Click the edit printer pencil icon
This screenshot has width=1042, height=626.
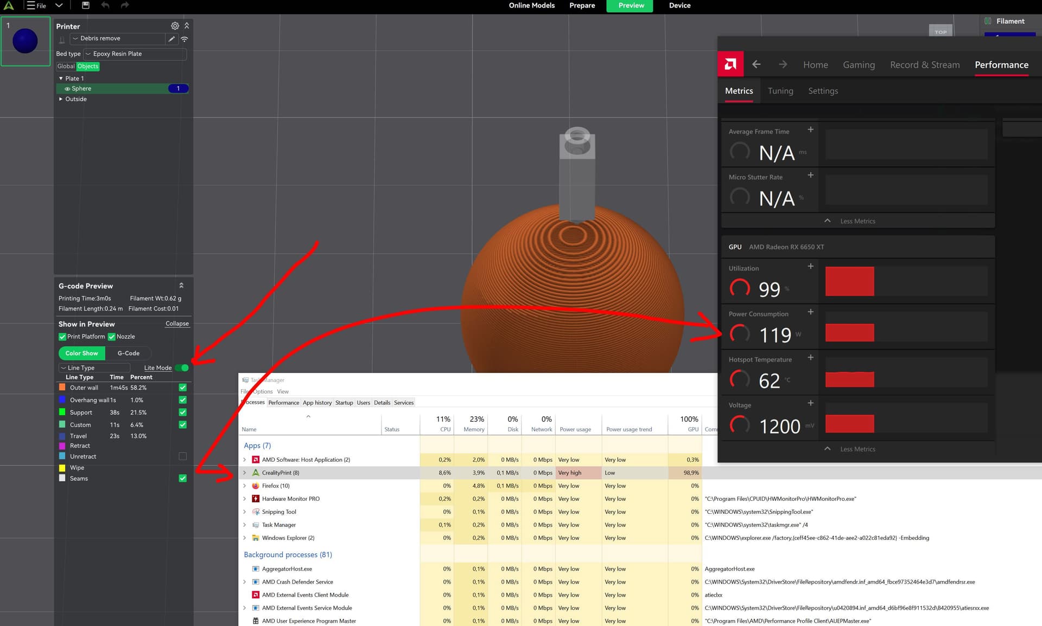(x=171, y=39)
